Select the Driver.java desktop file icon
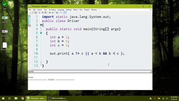 pos(5,33)
